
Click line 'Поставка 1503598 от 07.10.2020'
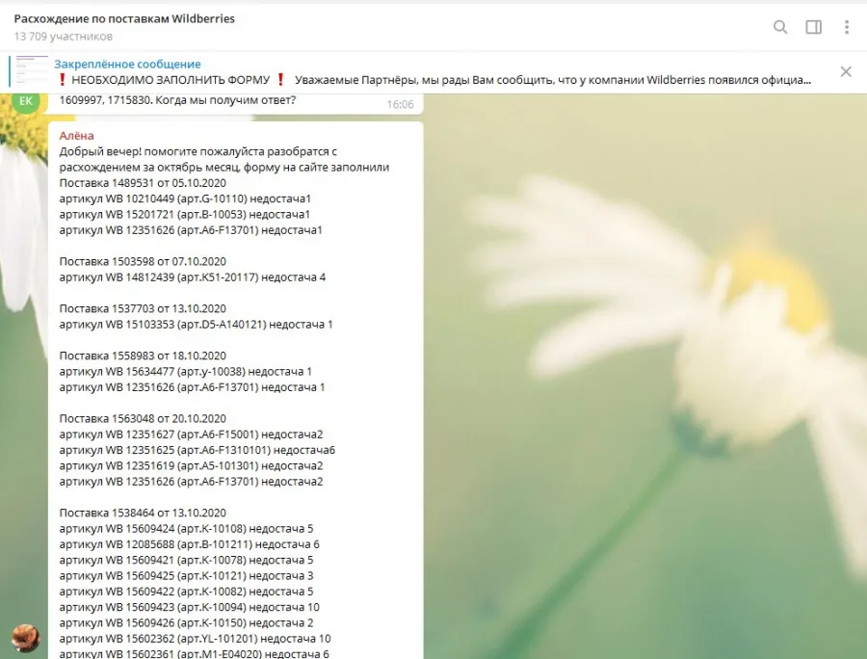(x=143, y=261)
